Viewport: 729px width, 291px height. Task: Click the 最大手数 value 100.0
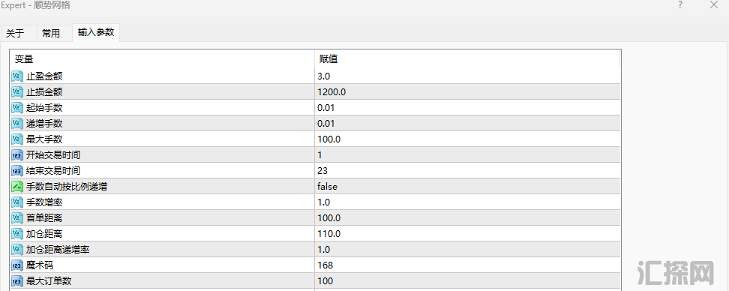(467, 139)
